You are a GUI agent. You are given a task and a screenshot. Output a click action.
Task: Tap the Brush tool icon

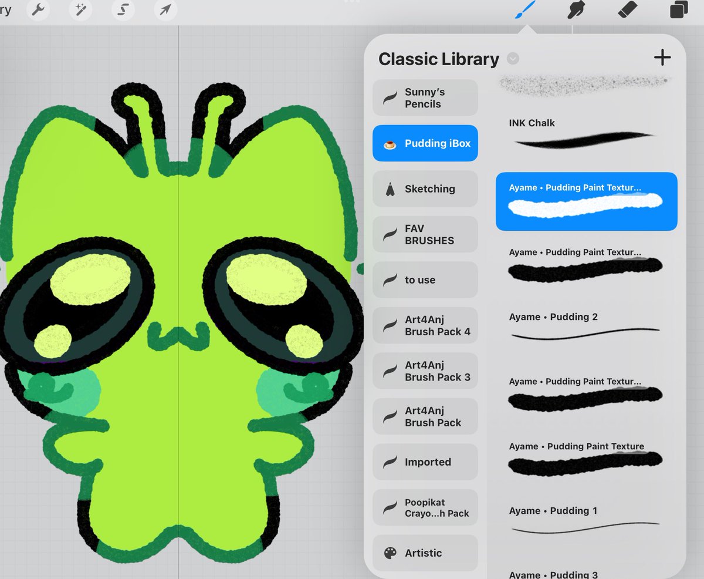click(x=526, y=9)
